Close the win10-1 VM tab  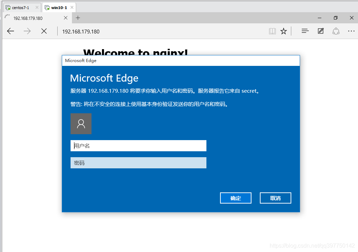pos(72,8)
